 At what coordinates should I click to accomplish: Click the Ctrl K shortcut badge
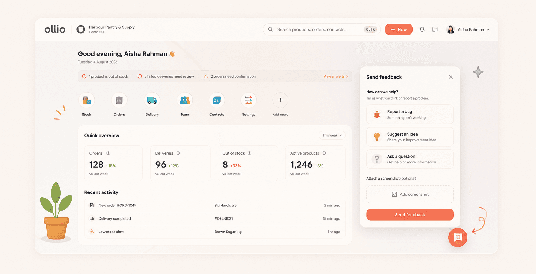coord(370,29)
